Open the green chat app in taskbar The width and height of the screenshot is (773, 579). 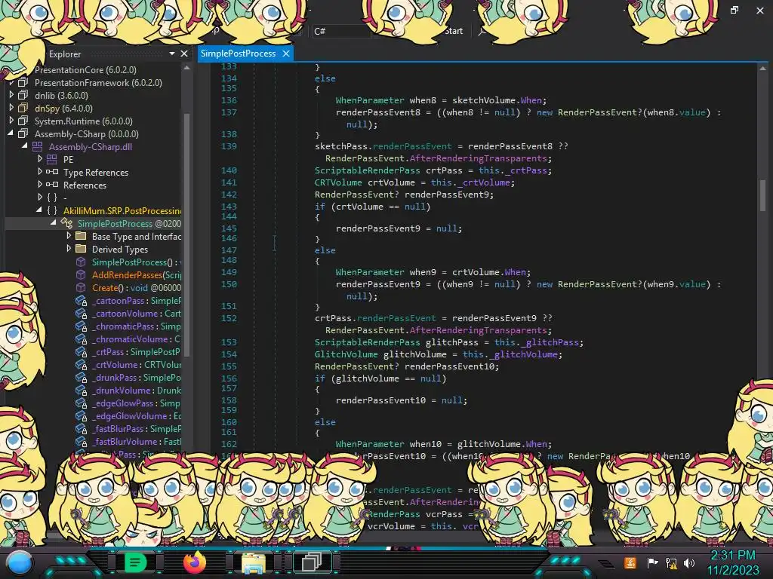[135, 562]
